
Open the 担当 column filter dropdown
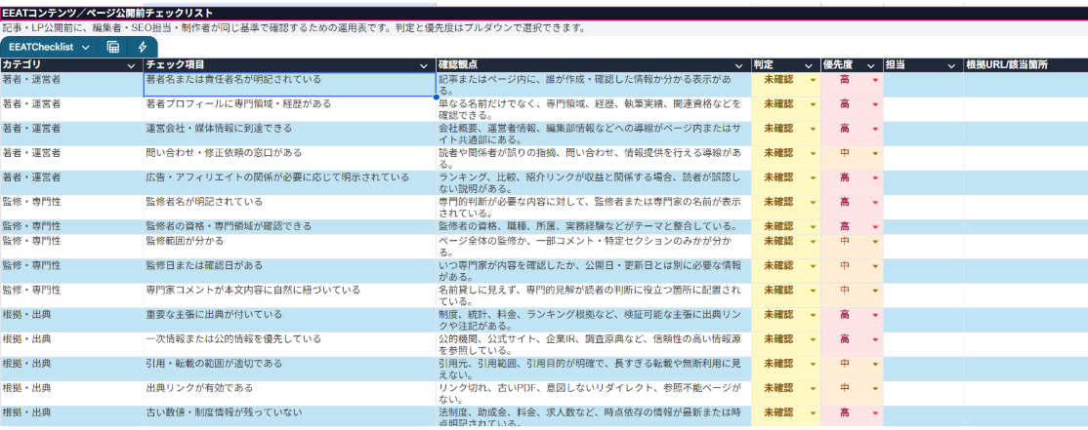pos(951,65)
